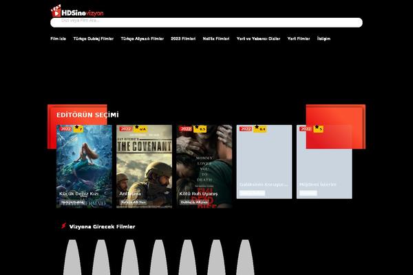Go to Yerli ve Yabancı Diziler

(258, 38)
